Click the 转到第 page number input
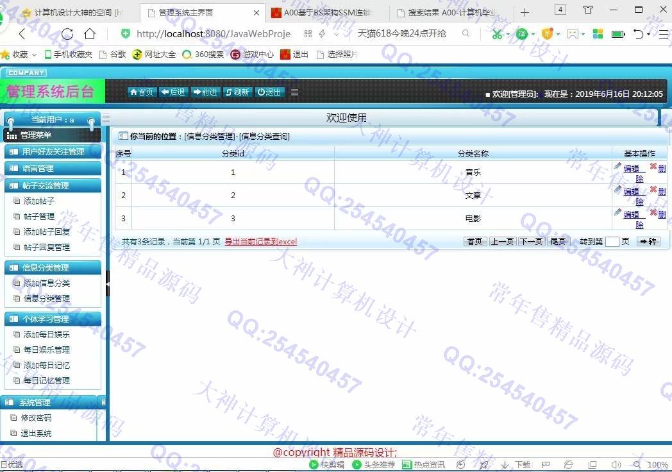 (612, 242)
